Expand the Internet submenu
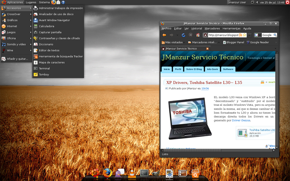 16,26
